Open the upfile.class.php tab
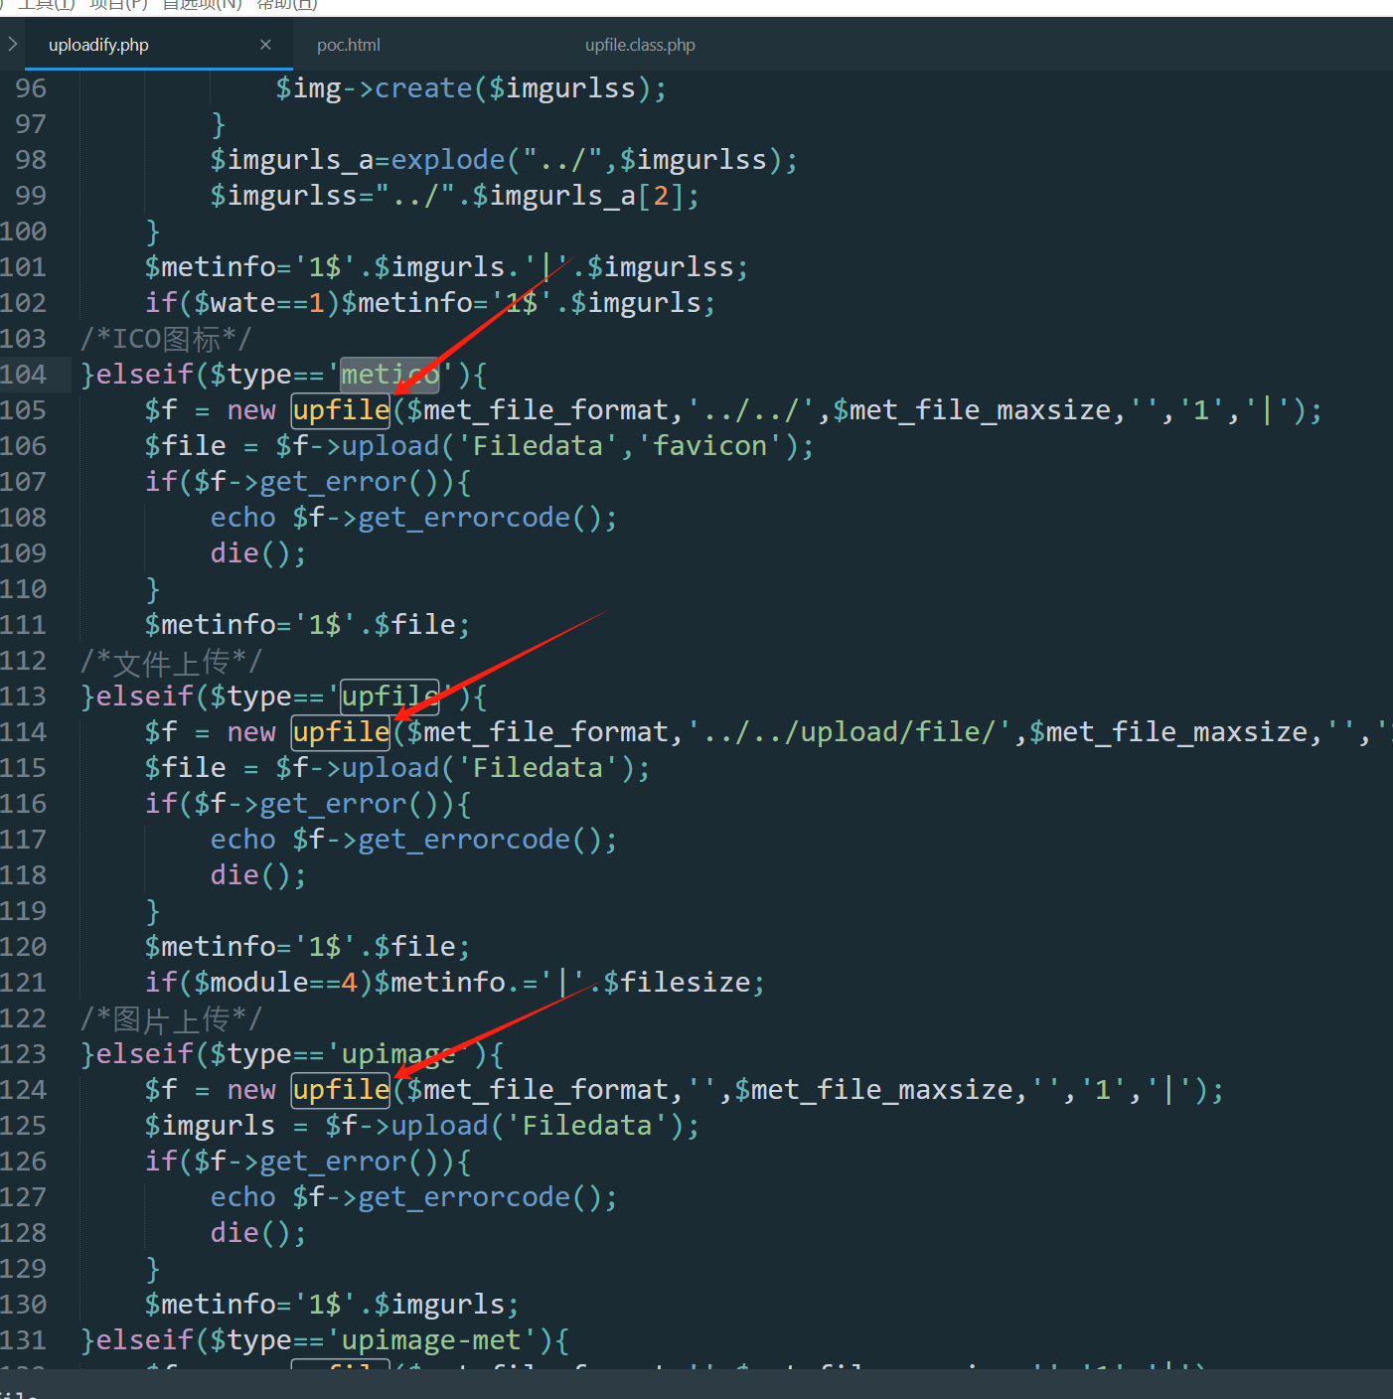Viewport: 1393px width, 1399px height. 639,45
